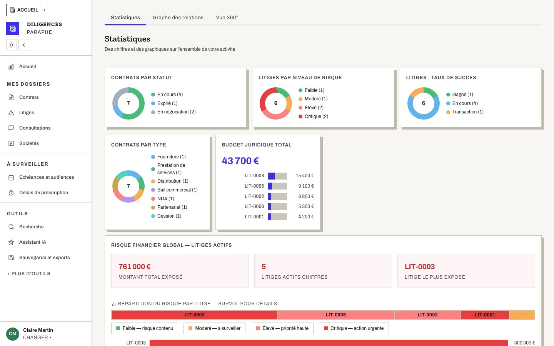Switch to Graphe des relations tab

coord(178,18)
